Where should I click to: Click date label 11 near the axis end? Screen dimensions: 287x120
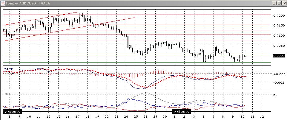tap(252, 116)
